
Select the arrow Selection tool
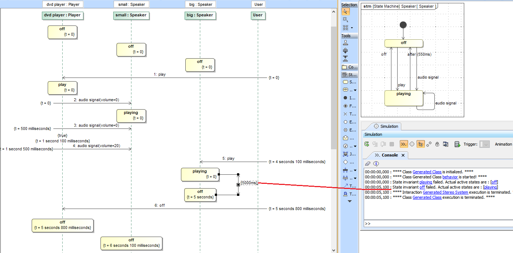[346, 11]
